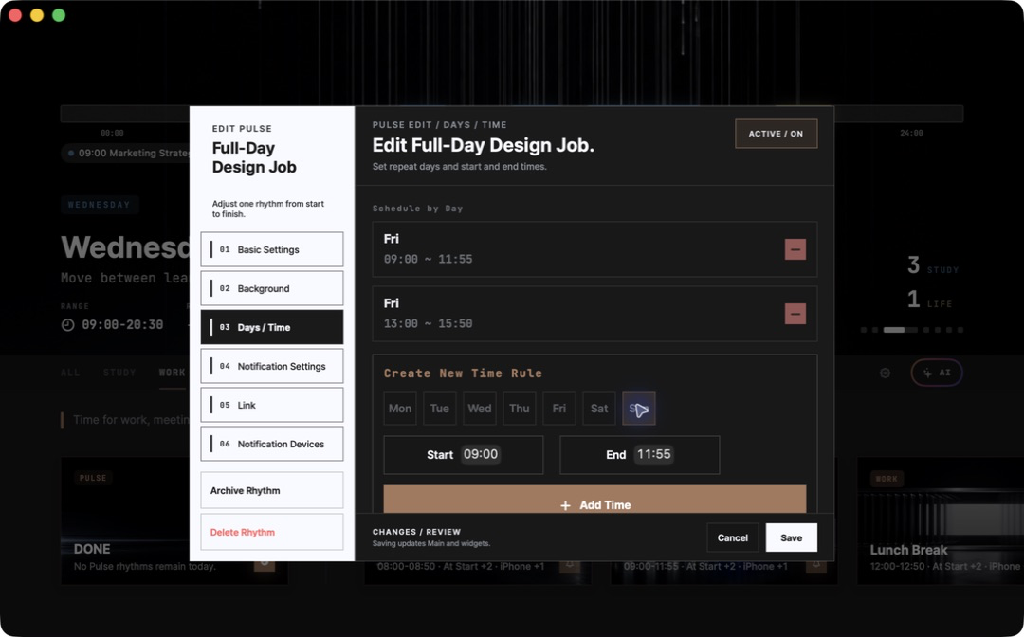This screenshot has height=637, width=1024.
Task: Set the Start time field showing 09:00
Action: [x=463, y=455]
